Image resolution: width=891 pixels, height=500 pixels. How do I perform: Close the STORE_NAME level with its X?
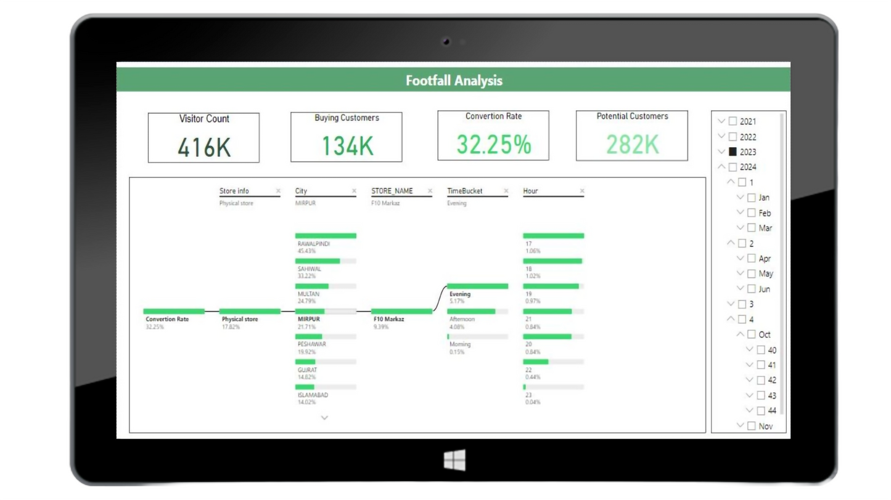click(x=430, y=191)
